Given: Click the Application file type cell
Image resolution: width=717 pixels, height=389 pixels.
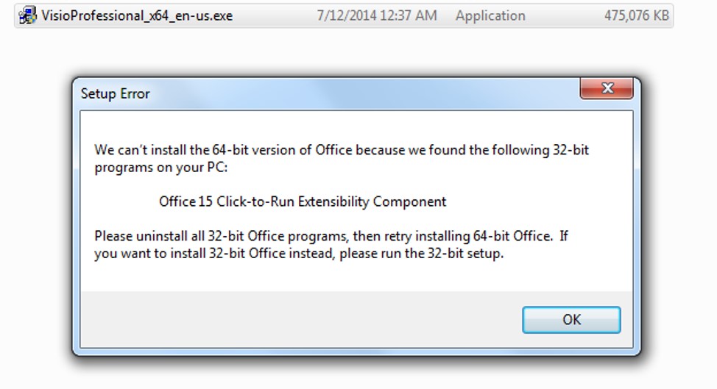Looking at the screenshot, I should [490, 16].
